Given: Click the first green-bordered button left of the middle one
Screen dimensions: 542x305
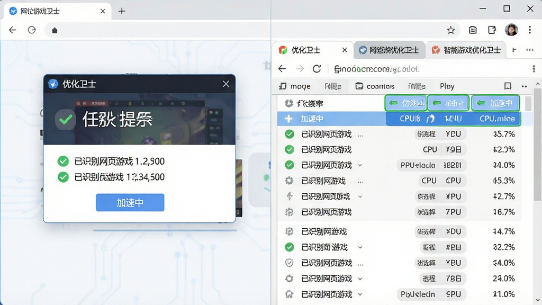Looking at the screenshot, I should click(406, 103).
